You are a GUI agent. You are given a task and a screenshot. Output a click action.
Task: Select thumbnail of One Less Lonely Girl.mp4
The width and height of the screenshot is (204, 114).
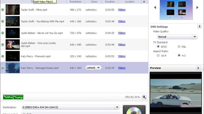(x=12, y=45)
